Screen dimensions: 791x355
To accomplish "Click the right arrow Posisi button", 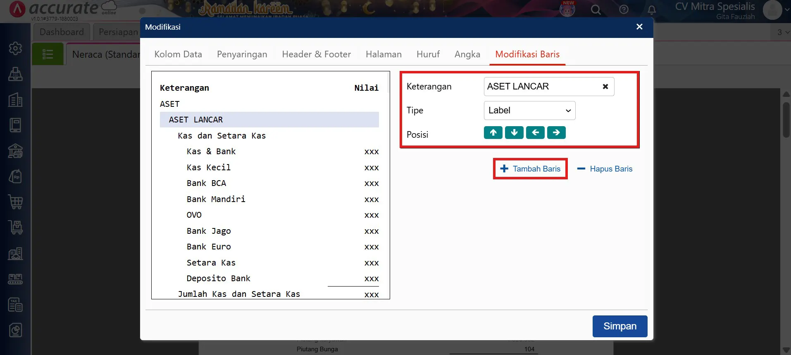I will point(556,132).
